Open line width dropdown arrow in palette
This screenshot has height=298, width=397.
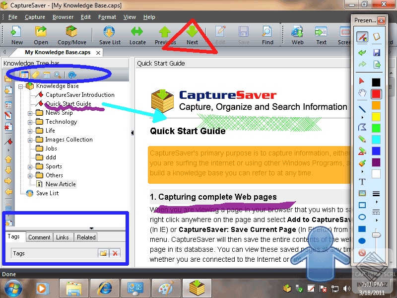click(377, 202)
